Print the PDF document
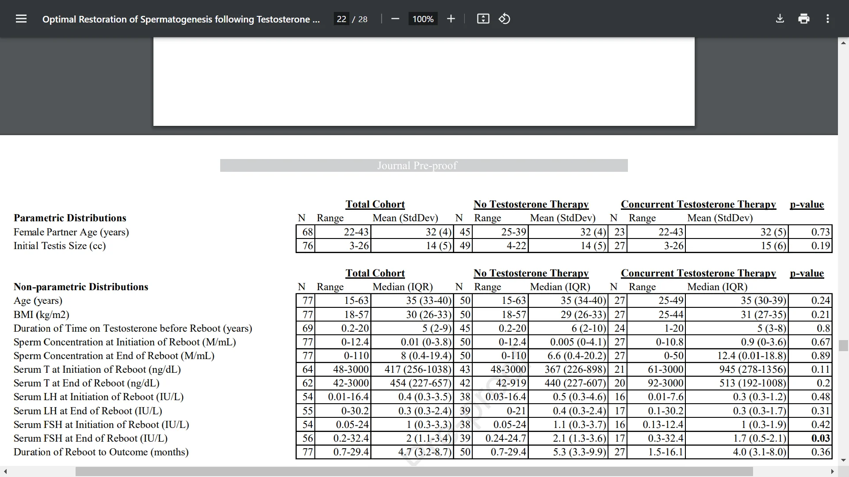The image size is (849, 477). (804, 19)
